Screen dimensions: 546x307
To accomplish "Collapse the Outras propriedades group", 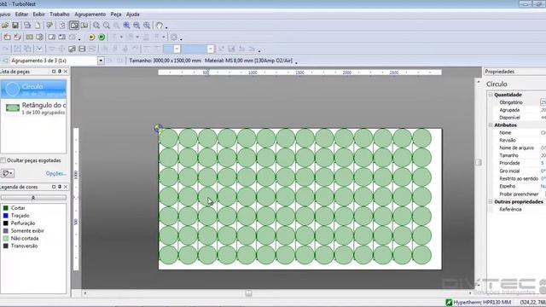I will coord(491,202).
